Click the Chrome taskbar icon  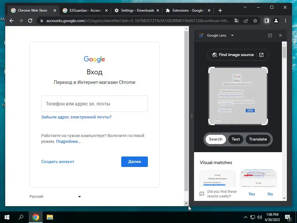36,217
